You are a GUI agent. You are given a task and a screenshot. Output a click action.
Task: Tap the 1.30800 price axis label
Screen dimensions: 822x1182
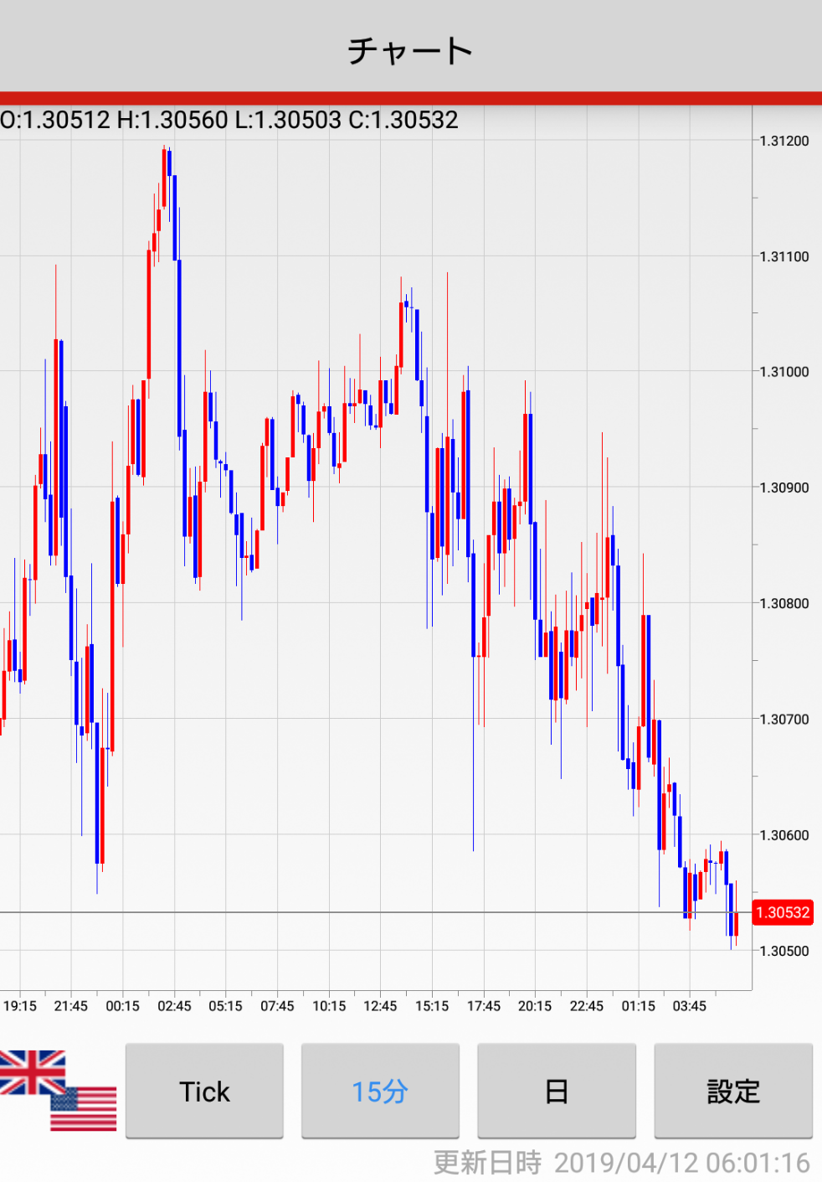coord(784,603)
